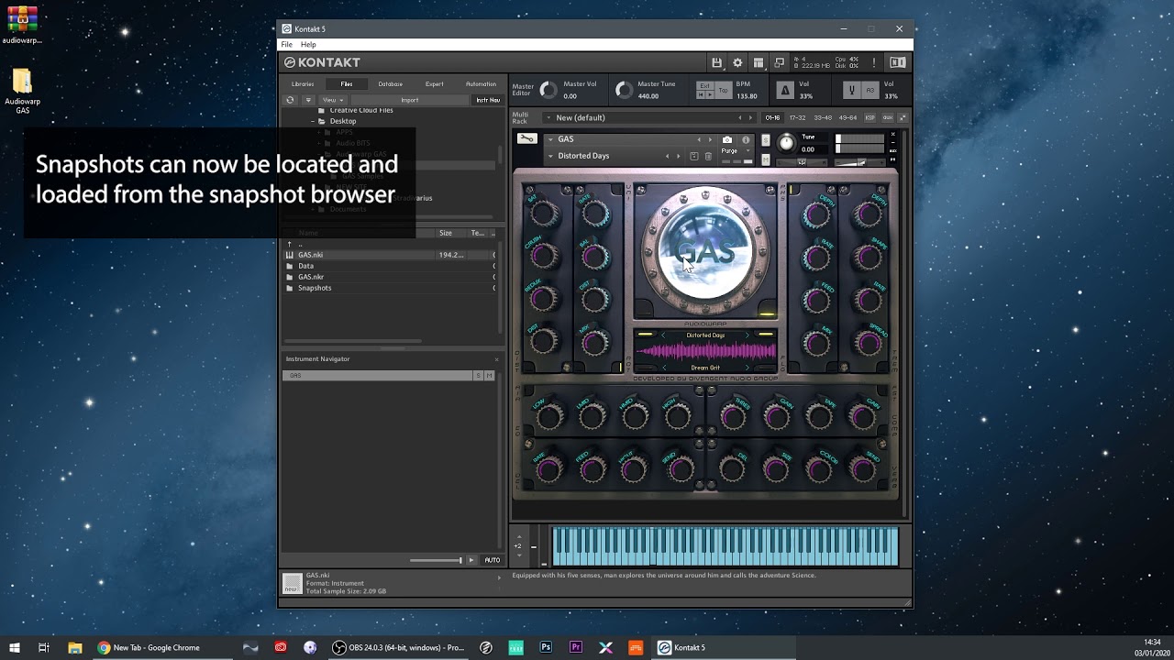Click the Master Vol knob
The height and width of the screenshot is (660, 1174).
pos(548,90)
